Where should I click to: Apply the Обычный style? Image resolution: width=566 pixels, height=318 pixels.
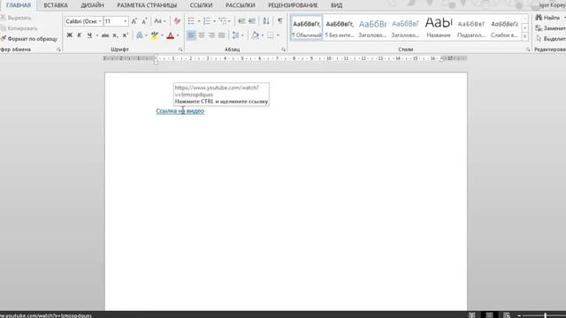click(307, 27)
